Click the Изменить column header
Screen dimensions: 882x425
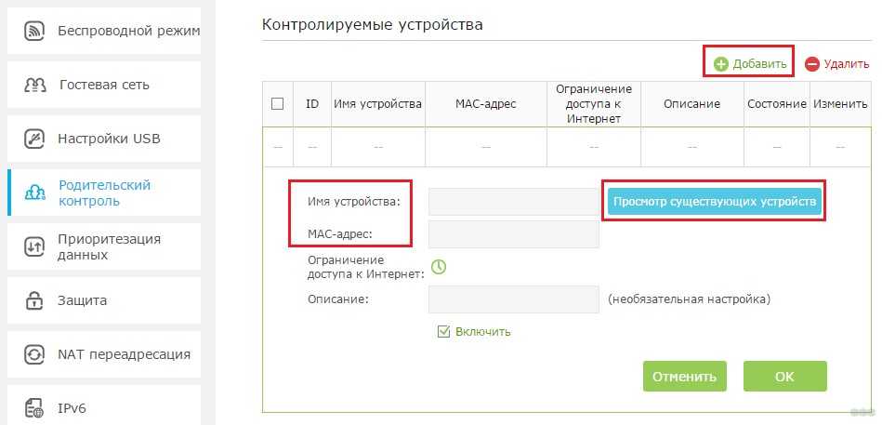pyautogui.click(x=840, y=104)
